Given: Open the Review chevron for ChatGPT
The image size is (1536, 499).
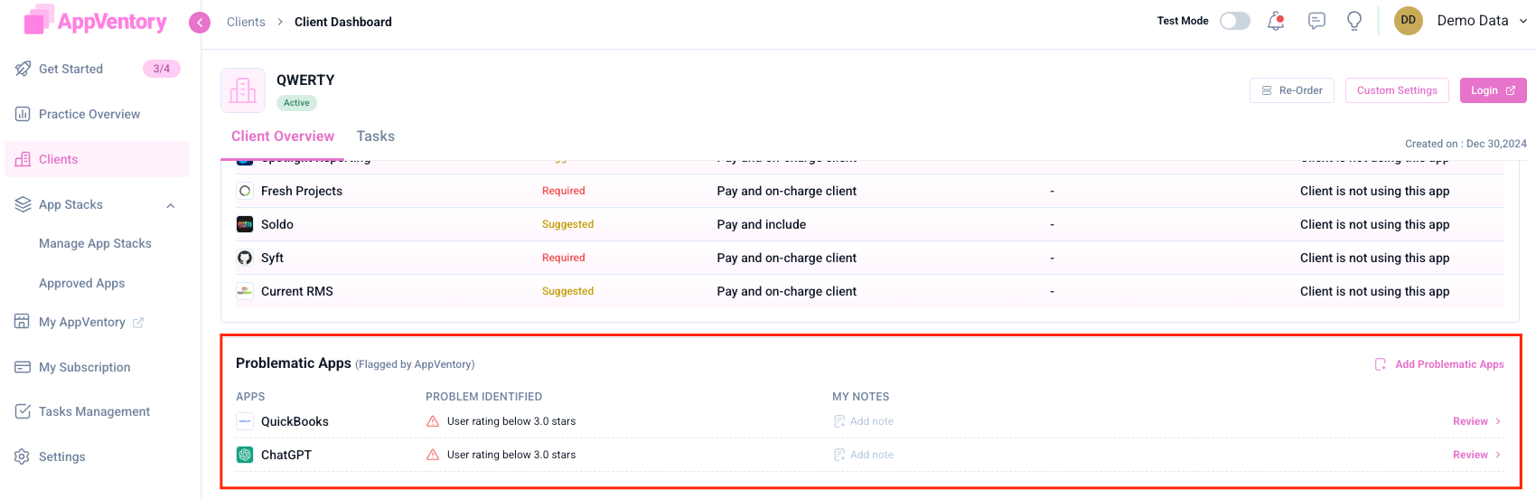Looking at the screenshot, I should 1498,455.
